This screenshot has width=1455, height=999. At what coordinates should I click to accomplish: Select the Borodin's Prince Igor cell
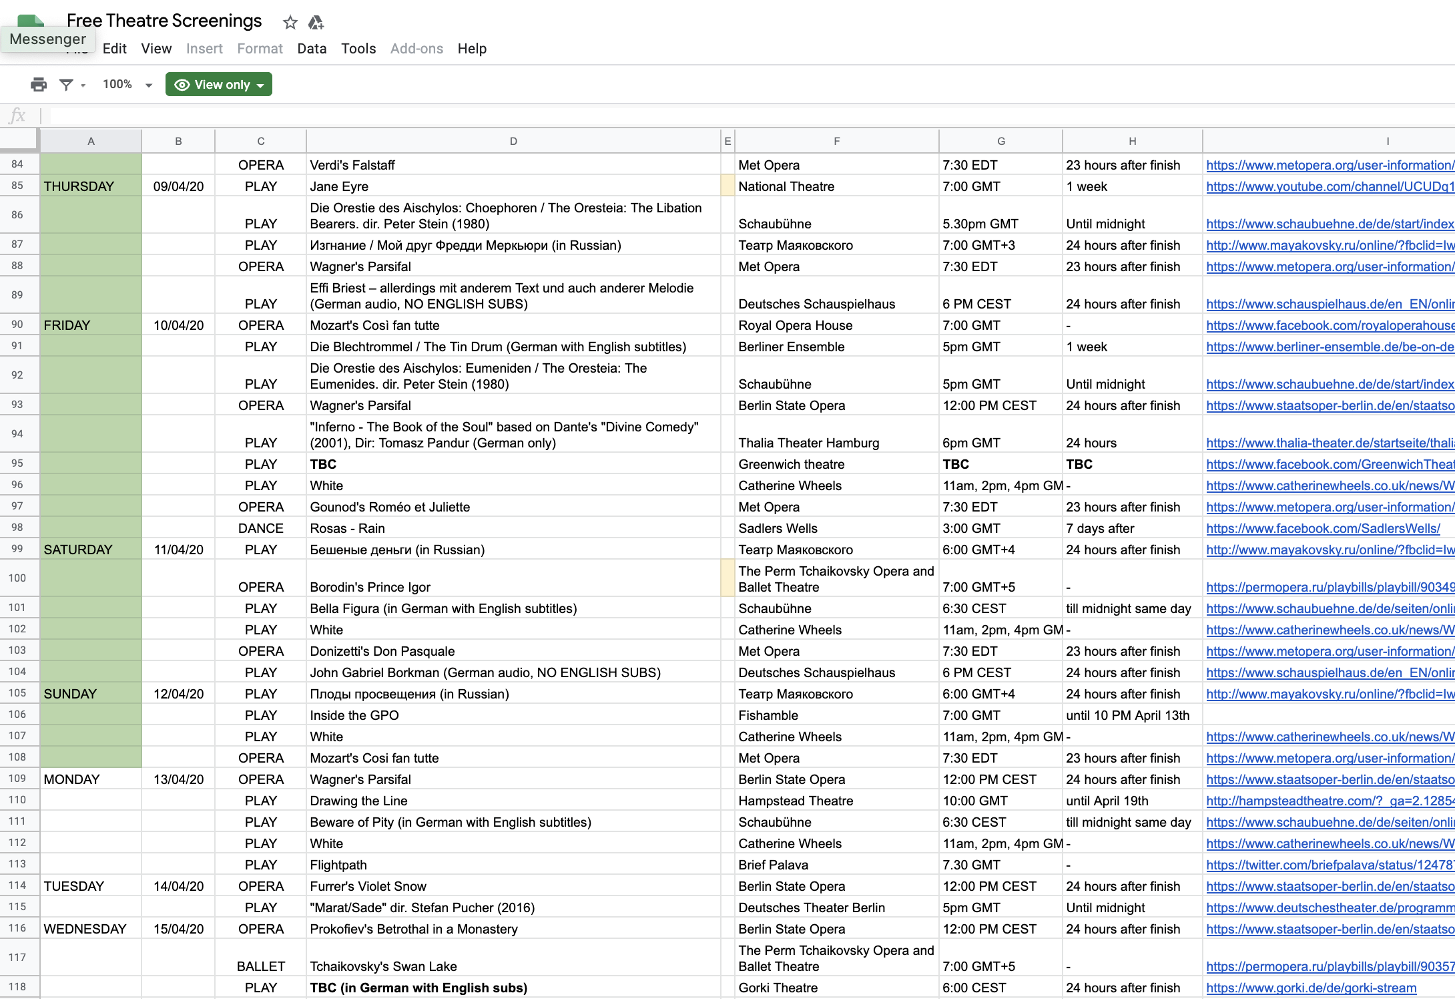click(x=513, y=578)
